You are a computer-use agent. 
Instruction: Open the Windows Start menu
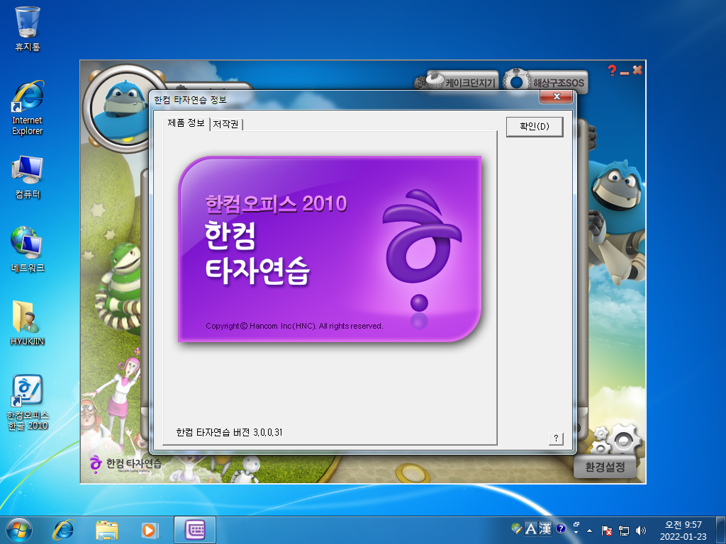pos(19,530)
